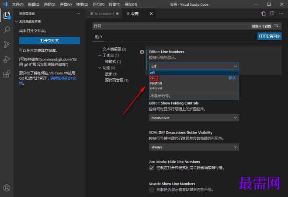Viewport: 288px width, 197px height.
Task: Open the 运行(R) menu
Action: coord(98,4)
